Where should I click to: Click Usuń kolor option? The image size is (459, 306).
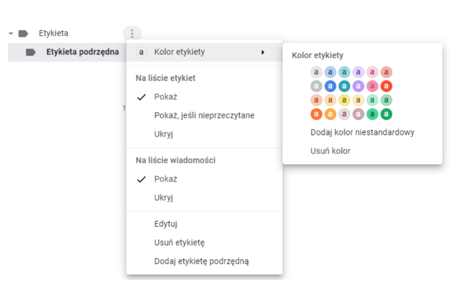tap(330, 151)
